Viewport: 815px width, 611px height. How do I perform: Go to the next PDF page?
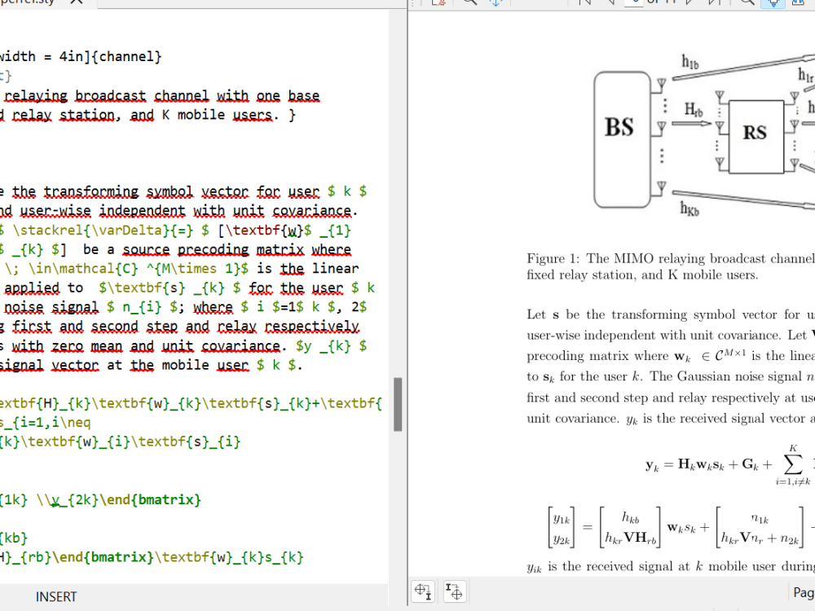[689, 4]
